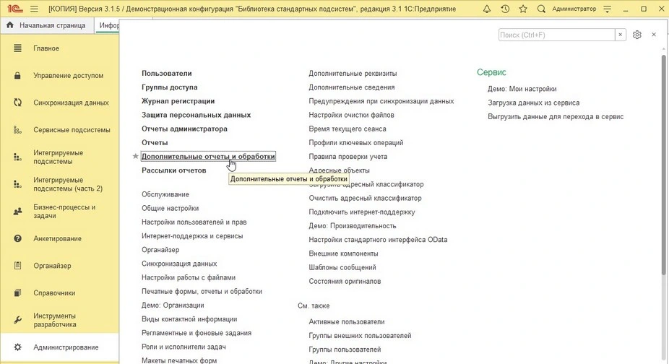Open Дополнительные отчеты и обработки
This screenshot has height=364, width=669.
click(x=208, y=157)
